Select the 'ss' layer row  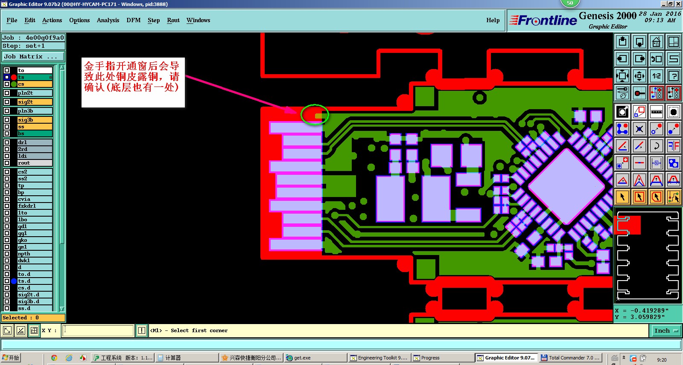(35, 127)
